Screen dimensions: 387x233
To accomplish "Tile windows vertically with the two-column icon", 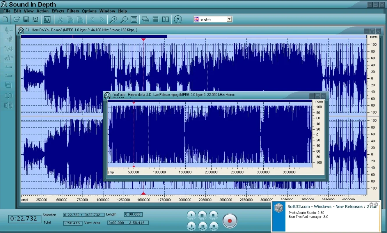I will 165,20.
